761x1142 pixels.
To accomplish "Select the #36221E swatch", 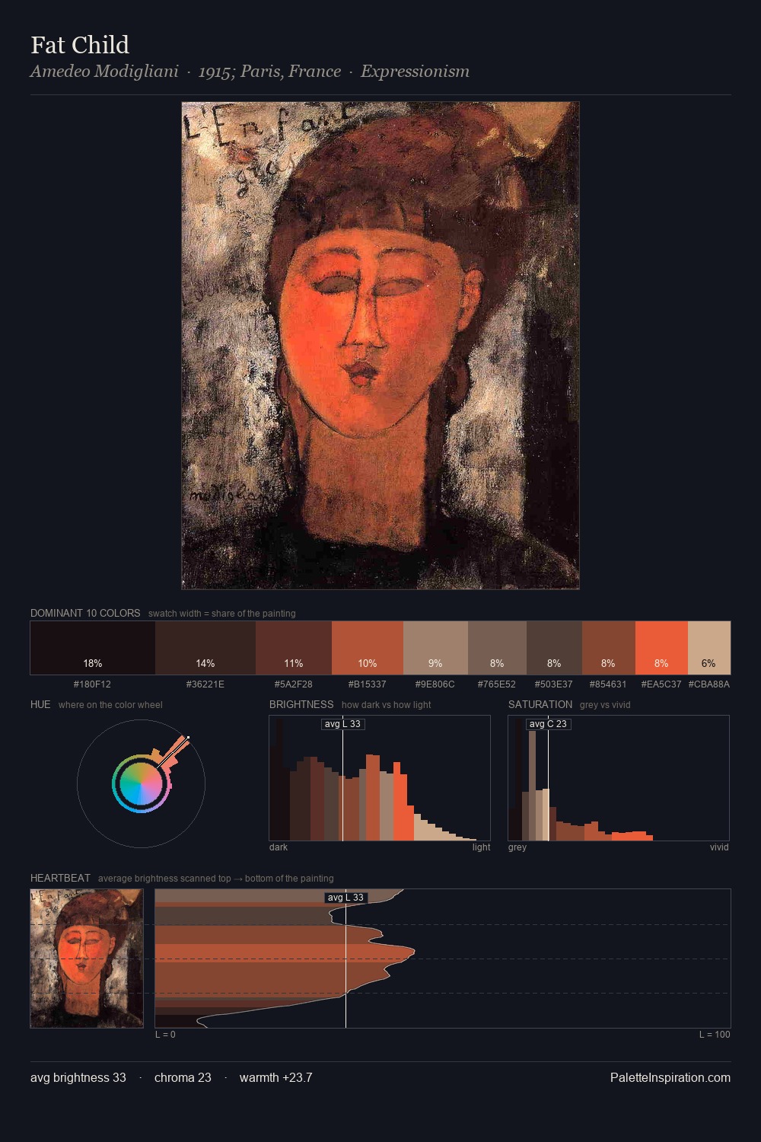I will point(205,648).
